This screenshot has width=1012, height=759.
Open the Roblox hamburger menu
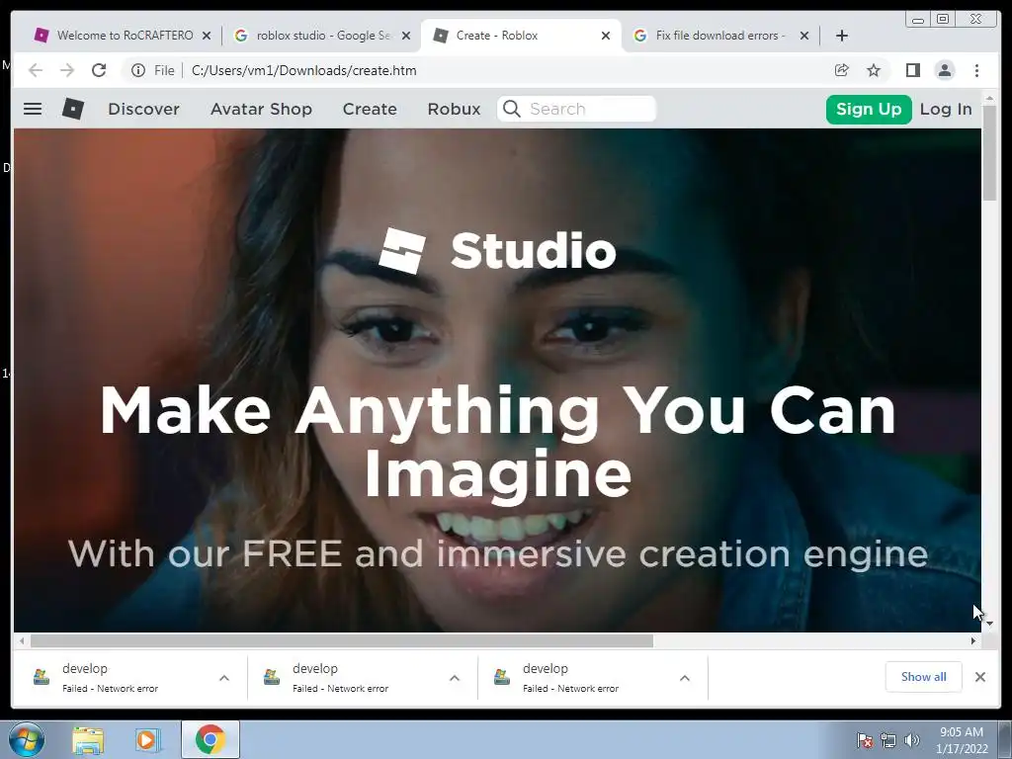(33, 109)
